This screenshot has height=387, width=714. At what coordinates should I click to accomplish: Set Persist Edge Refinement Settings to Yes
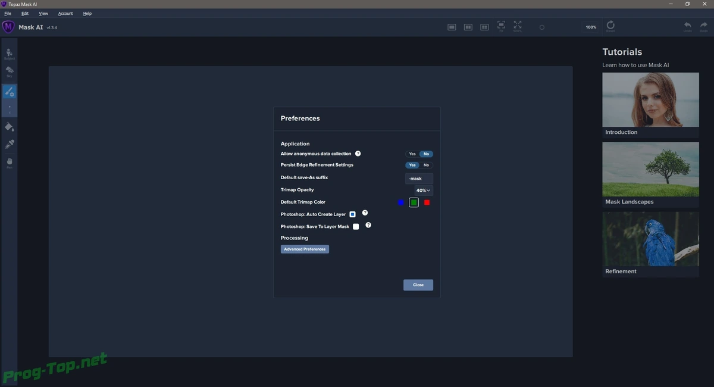(412, 165)
